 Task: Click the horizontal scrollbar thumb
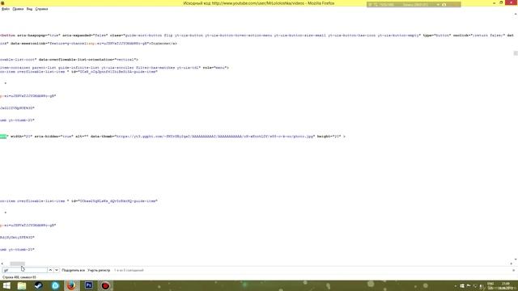tap(18, 264)
